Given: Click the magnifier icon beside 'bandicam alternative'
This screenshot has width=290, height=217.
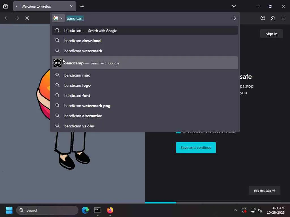Looking at the screenshot, I should [57, 116].
